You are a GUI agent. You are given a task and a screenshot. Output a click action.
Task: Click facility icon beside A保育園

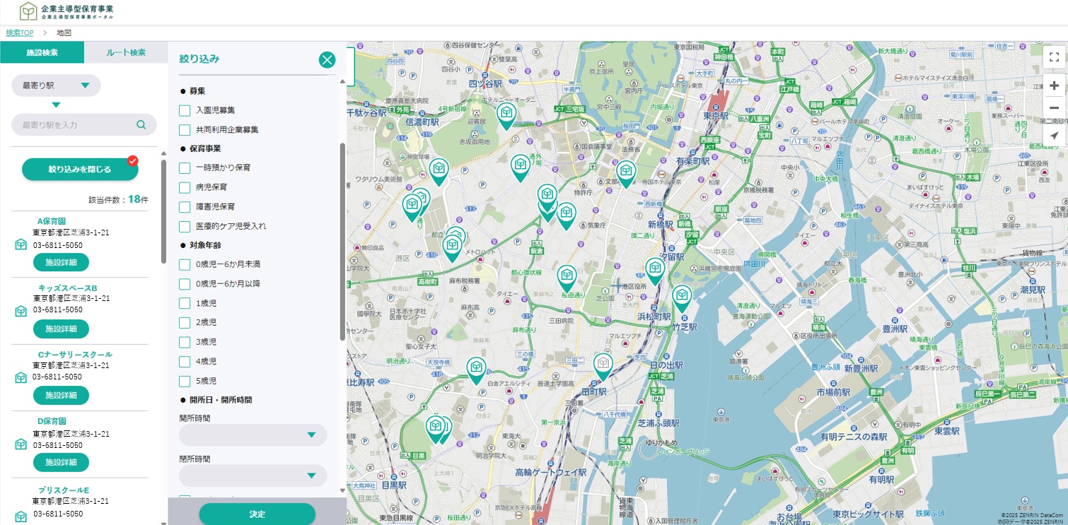click(x=21, y=244)
